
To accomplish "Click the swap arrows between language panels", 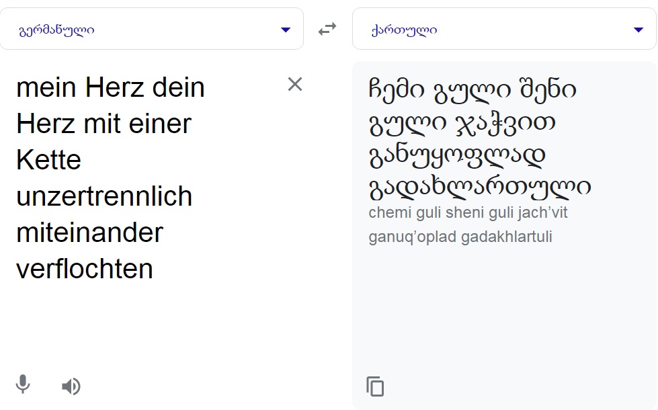I will tap(327, 28).
